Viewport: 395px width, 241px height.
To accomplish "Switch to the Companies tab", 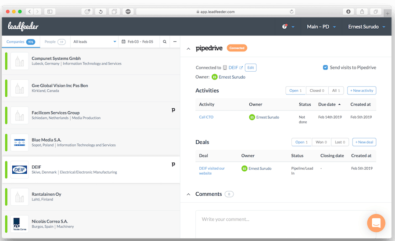I will (x=21, y=42).
